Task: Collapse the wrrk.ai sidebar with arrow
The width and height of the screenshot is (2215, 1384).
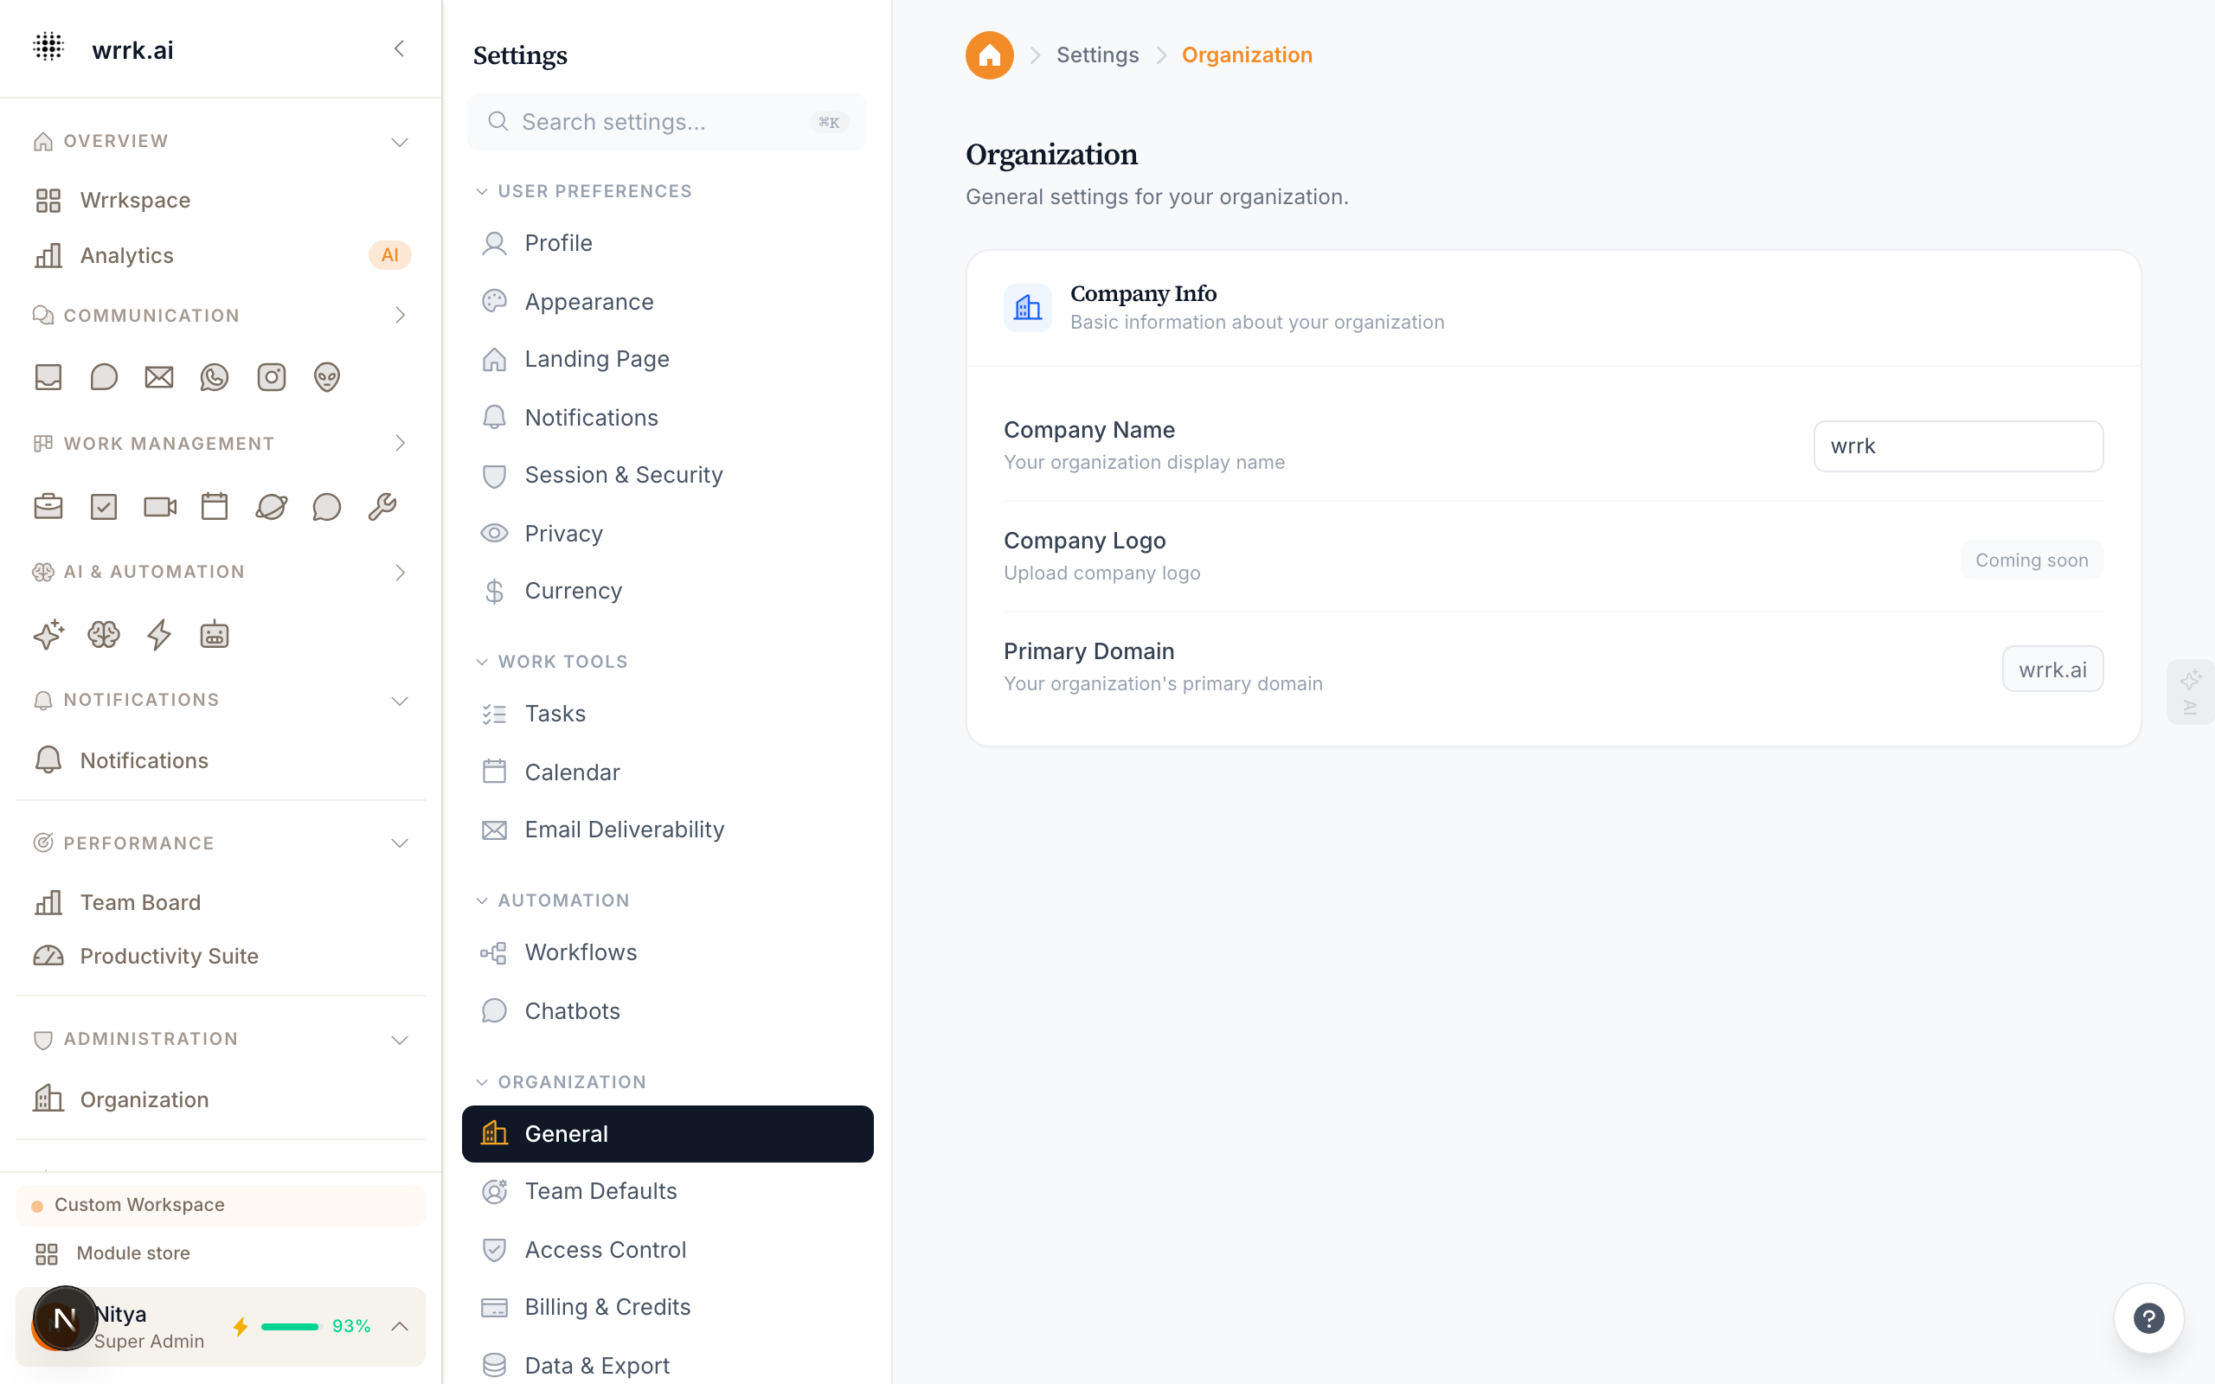Action: tap(399, 48)
